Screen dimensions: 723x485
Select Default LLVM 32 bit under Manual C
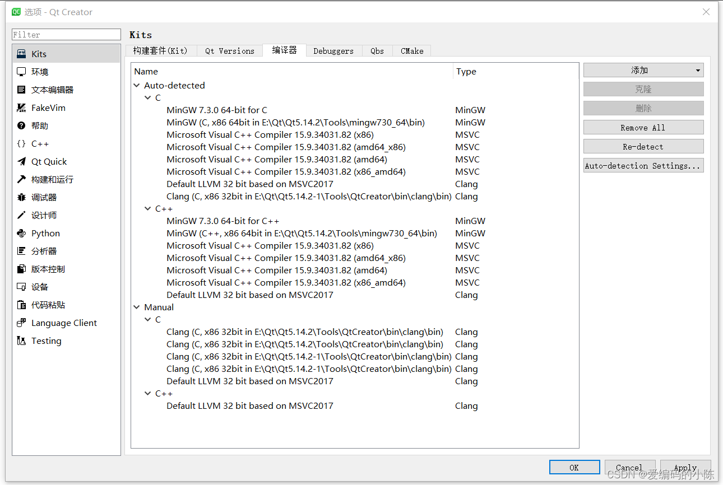coord(355,381)
